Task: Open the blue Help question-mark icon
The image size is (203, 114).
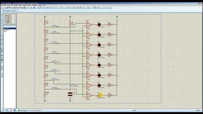Action: pyautogui.click(x=34, y=8)
